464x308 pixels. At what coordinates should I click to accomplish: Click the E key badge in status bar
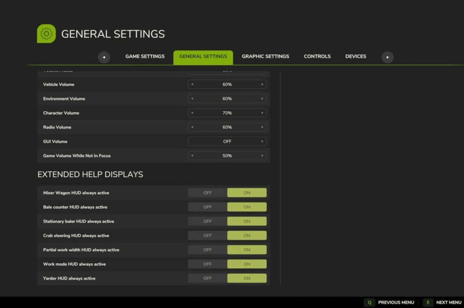tap(428, 302)
